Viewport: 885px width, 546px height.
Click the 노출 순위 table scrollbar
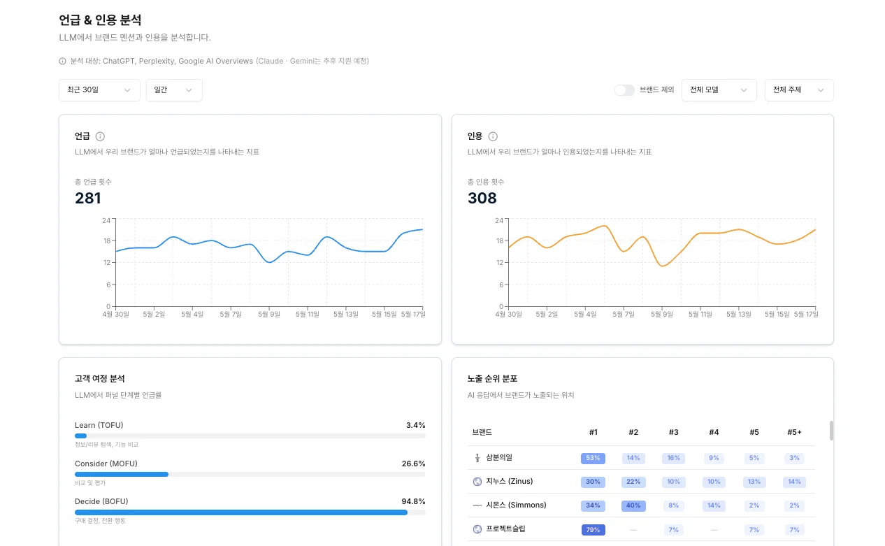pyautogui.click(x=831, y=431)
